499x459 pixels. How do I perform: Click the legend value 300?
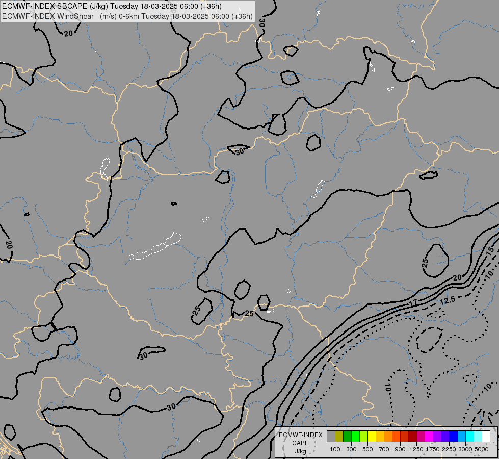[351, 449]
